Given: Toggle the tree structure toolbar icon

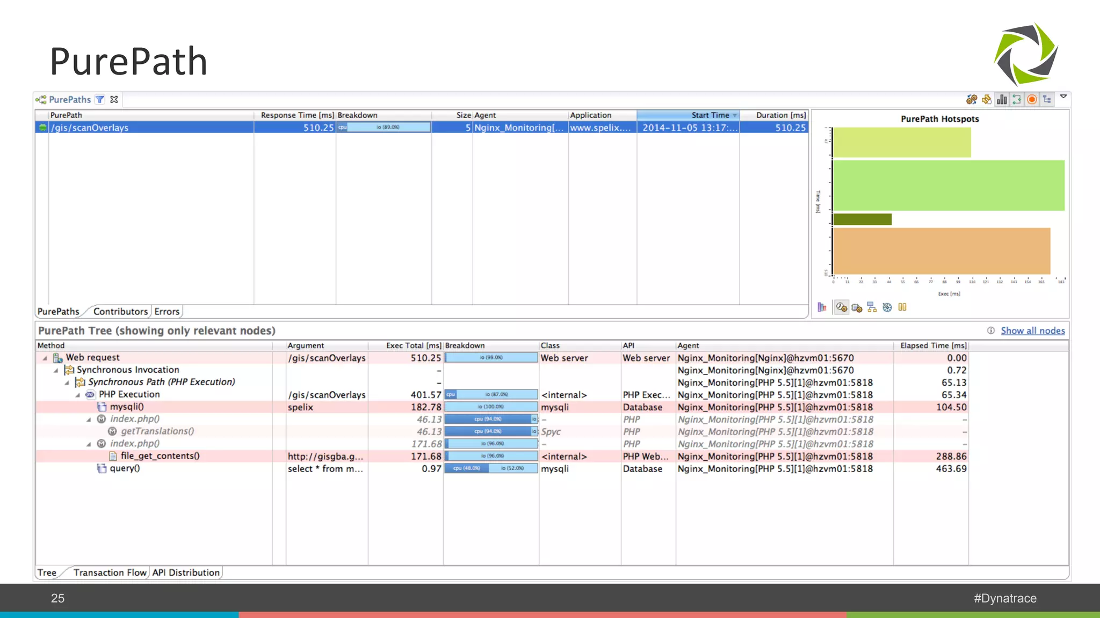Looking at the screenshot, I should click(1047, 99).
